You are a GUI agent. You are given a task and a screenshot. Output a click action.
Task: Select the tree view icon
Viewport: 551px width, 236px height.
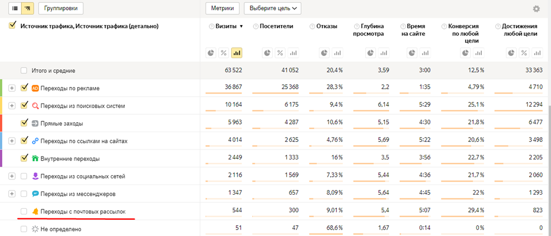point(27,8)
